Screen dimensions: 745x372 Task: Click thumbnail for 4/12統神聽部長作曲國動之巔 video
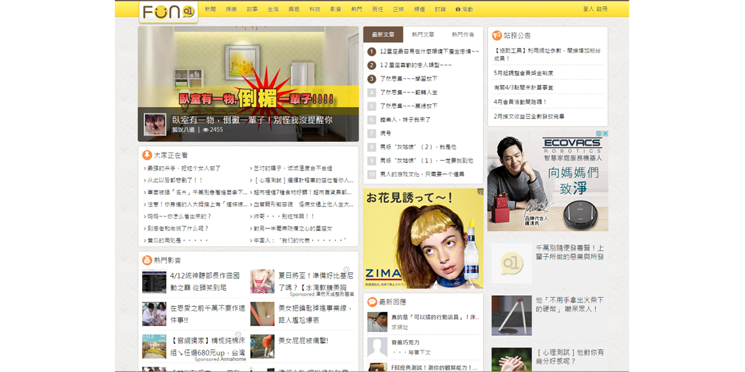(x=154, y=281)
